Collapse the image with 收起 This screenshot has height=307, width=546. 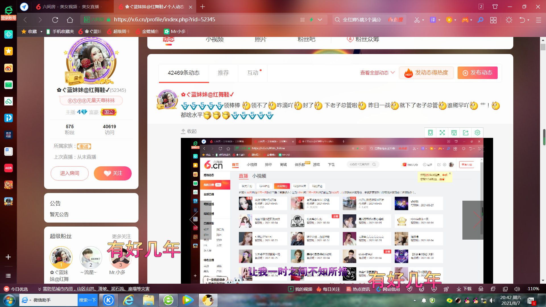[189, 131]
